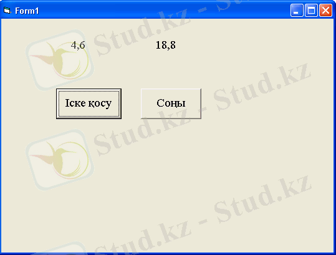
Task: Run the calculation via Іске қосу
Action: pyautogui.click(x=89, y=103)
